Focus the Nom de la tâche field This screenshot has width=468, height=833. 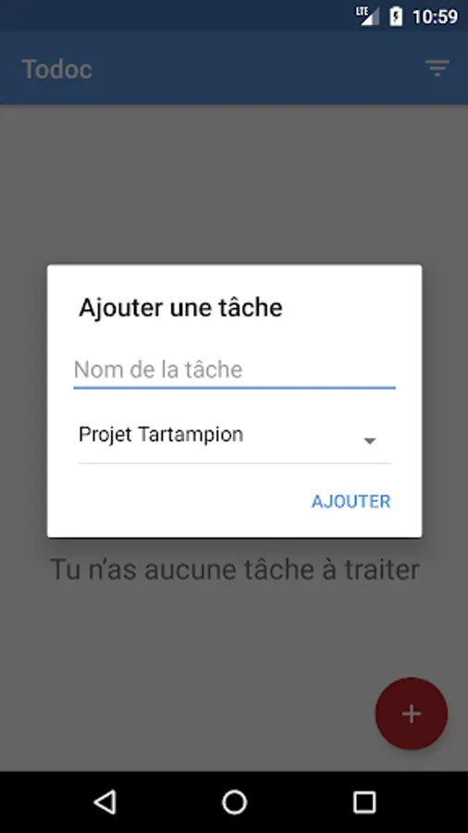[234, 369]
